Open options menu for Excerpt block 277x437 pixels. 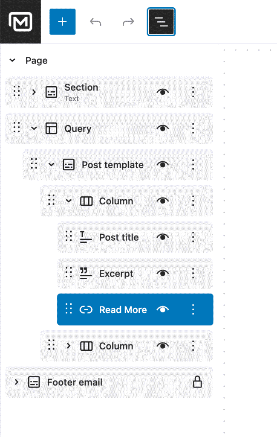pos(193,274)
